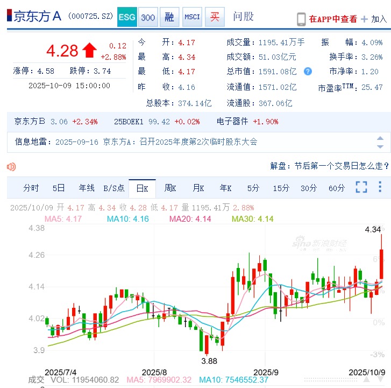Open the 节后第一个交易日怎么走 link

pyautogui.click(x=342, y=166)
